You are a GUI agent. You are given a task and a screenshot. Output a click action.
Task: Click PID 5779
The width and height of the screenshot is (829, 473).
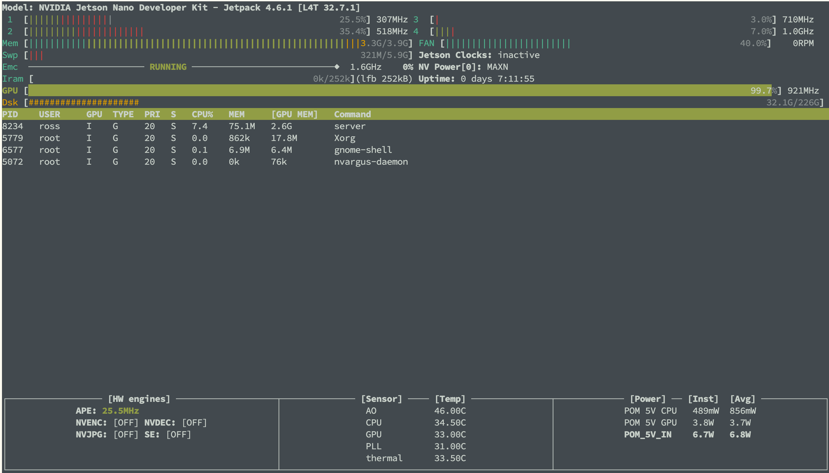pyautogui.click(x=13, y=138)
